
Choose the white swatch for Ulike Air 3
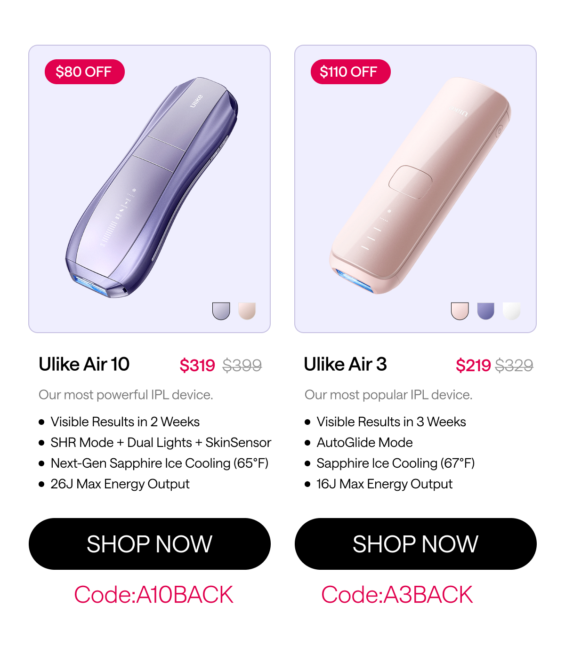coord(511,311)
